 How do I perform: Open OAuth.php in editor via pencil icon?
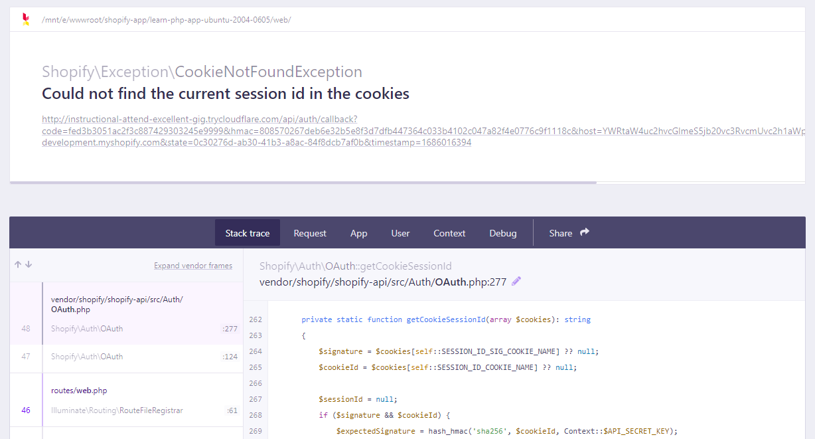tap(516, 282)
